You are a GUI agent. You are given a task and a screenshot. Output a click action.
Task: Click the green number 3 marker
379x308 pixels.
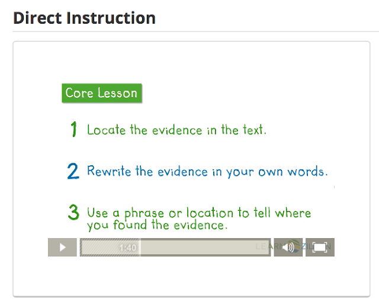[73, 213]
